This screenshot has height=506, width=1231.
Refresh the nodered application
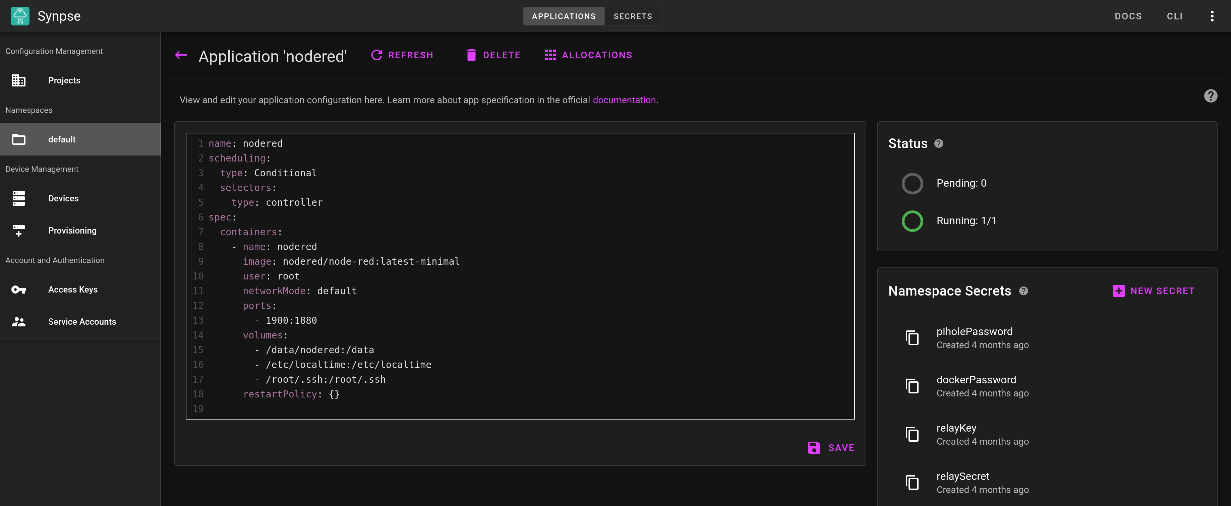coord(402,55)
